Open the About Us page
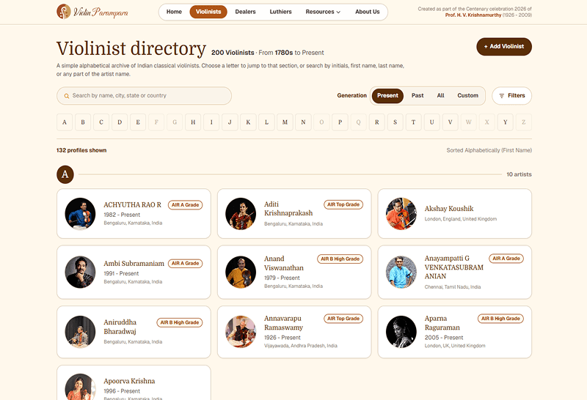 pos(368,12)
